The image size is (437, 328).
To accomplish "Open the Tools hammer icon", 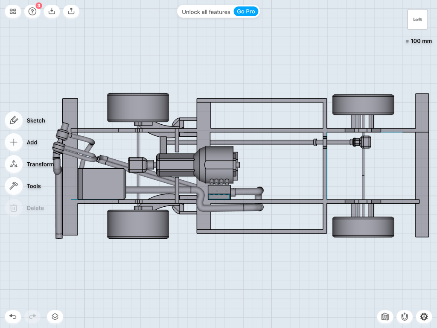I will pos(14,186).
